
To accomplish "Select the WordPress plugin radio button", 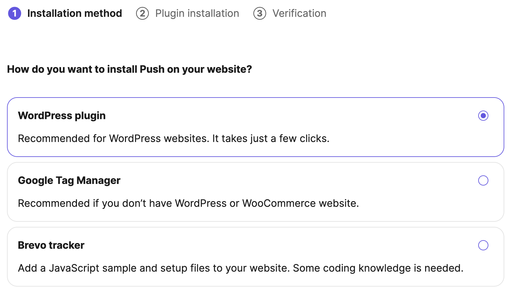I will (483, 116).
